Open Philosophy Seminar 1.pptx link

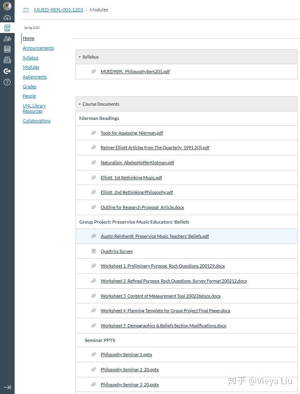pos(126,355)
